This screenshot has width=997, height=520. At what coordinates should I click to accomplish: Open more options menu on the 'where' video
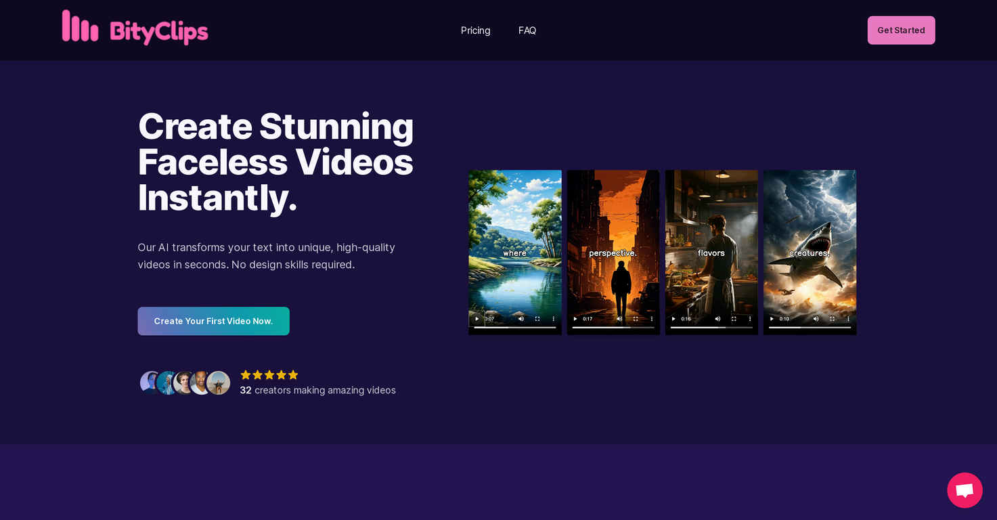pos(553,318)
